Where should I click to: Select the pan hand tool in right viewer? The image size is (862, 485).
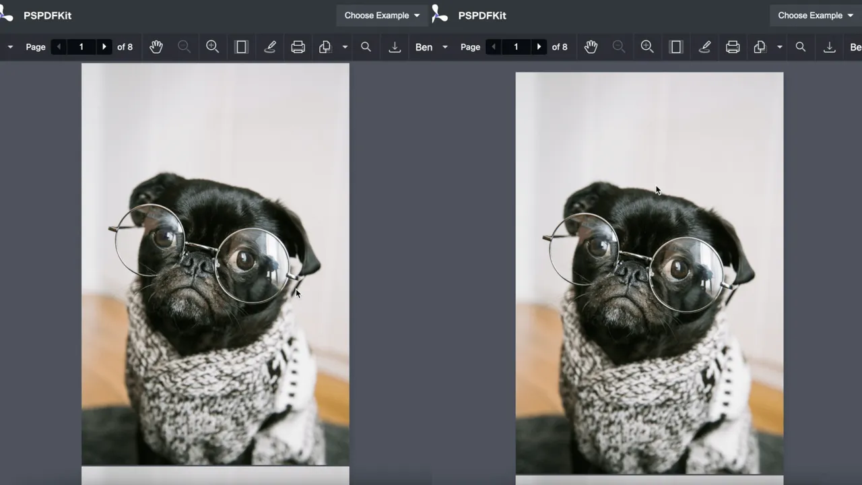[x=591, y=47]
